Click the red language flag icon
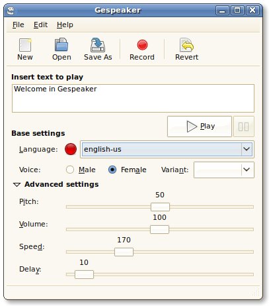 click(x=71, y=149)
